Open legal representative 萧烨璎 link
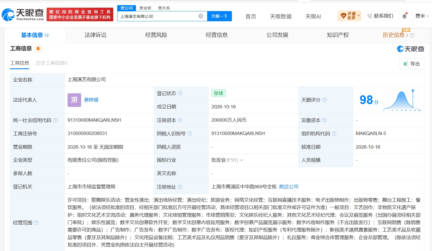The image size is (432, 251). 91,100
